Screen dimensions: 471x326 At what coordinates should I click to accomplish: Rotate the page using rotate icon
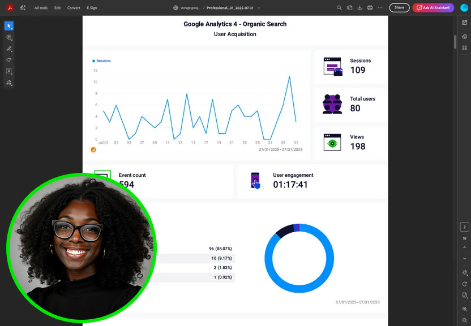coord(464,284)
